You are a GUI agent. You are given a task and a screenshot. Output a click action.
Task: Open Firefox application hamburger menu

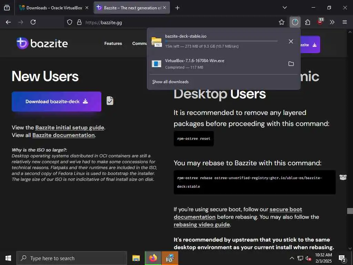tap(345, 22)
